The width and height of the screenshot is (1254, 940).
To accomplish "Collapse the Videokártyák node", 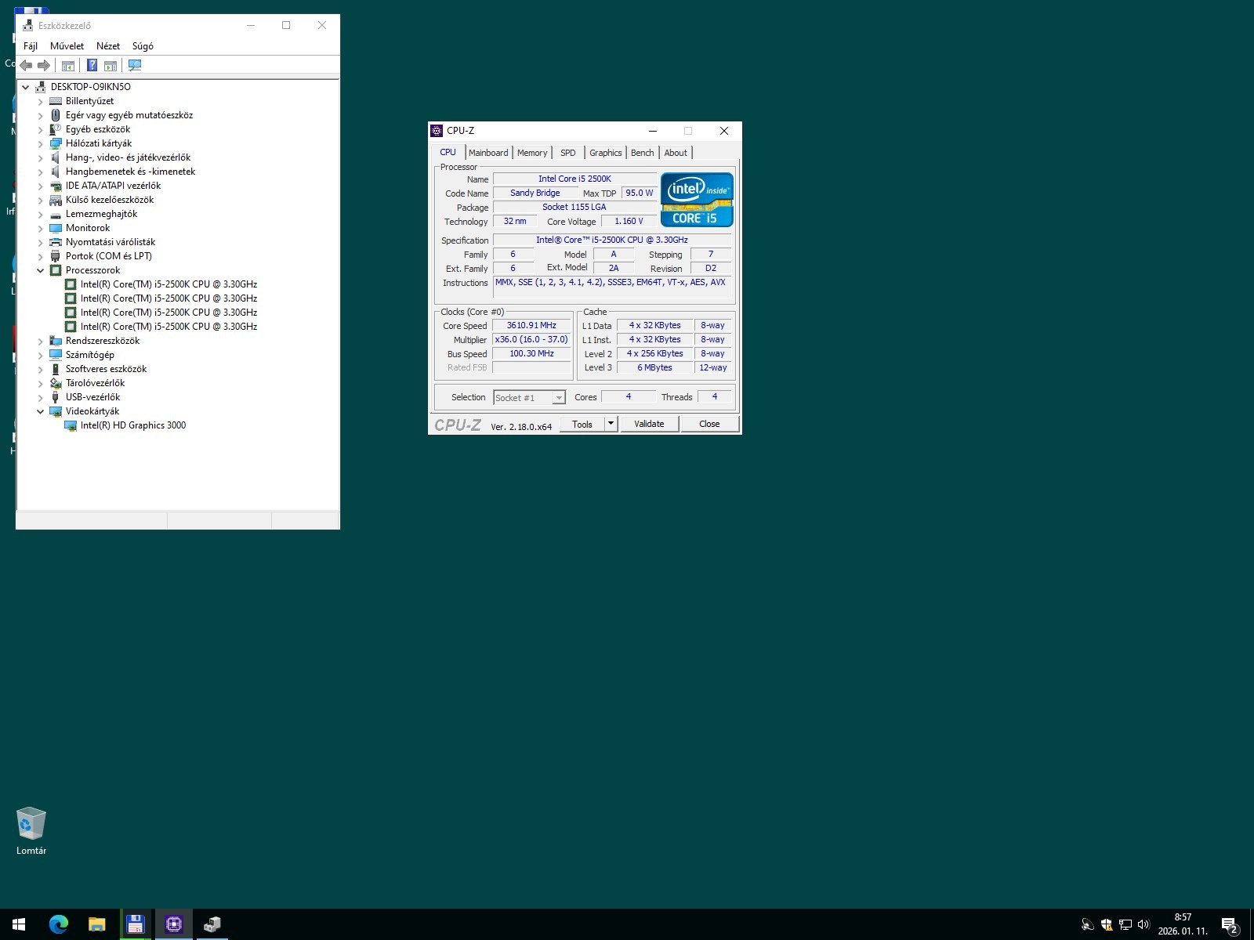I will [41, 411].
